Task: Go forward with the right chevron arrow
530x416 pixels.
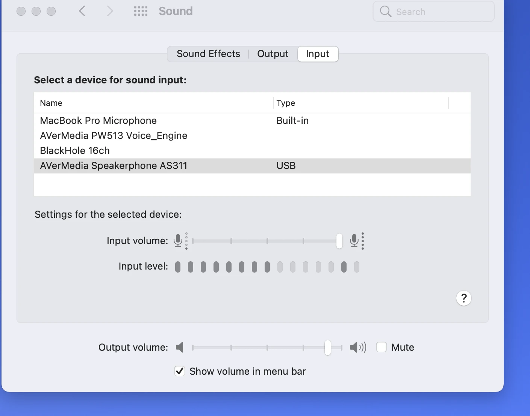Action: (110, 11)
